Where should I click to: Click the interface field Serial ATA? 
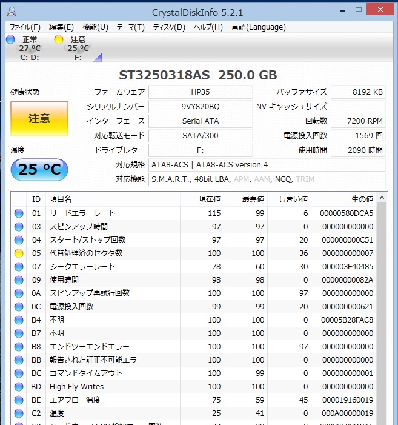click(x=201, y=121)
